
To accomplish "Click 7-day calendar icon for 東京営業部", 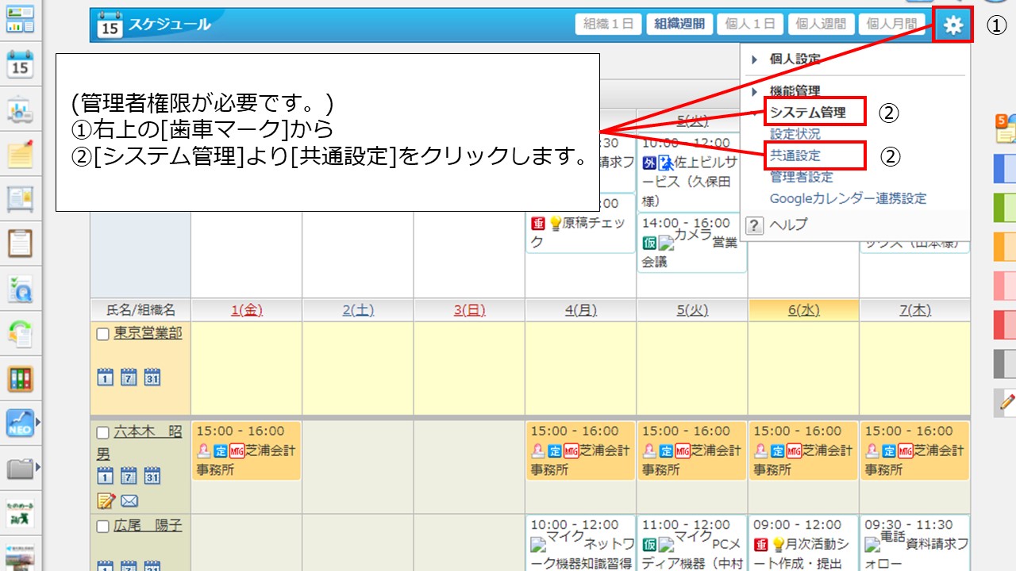I will 129,377.
